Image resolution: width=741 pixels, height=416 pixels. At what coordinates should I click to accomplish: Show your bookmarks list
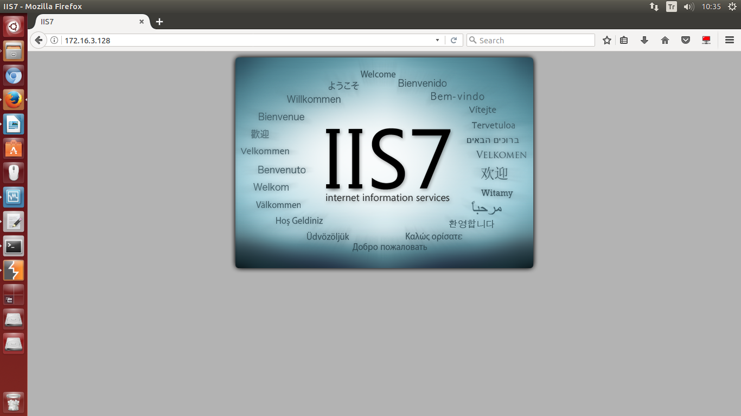click(624, 40)
